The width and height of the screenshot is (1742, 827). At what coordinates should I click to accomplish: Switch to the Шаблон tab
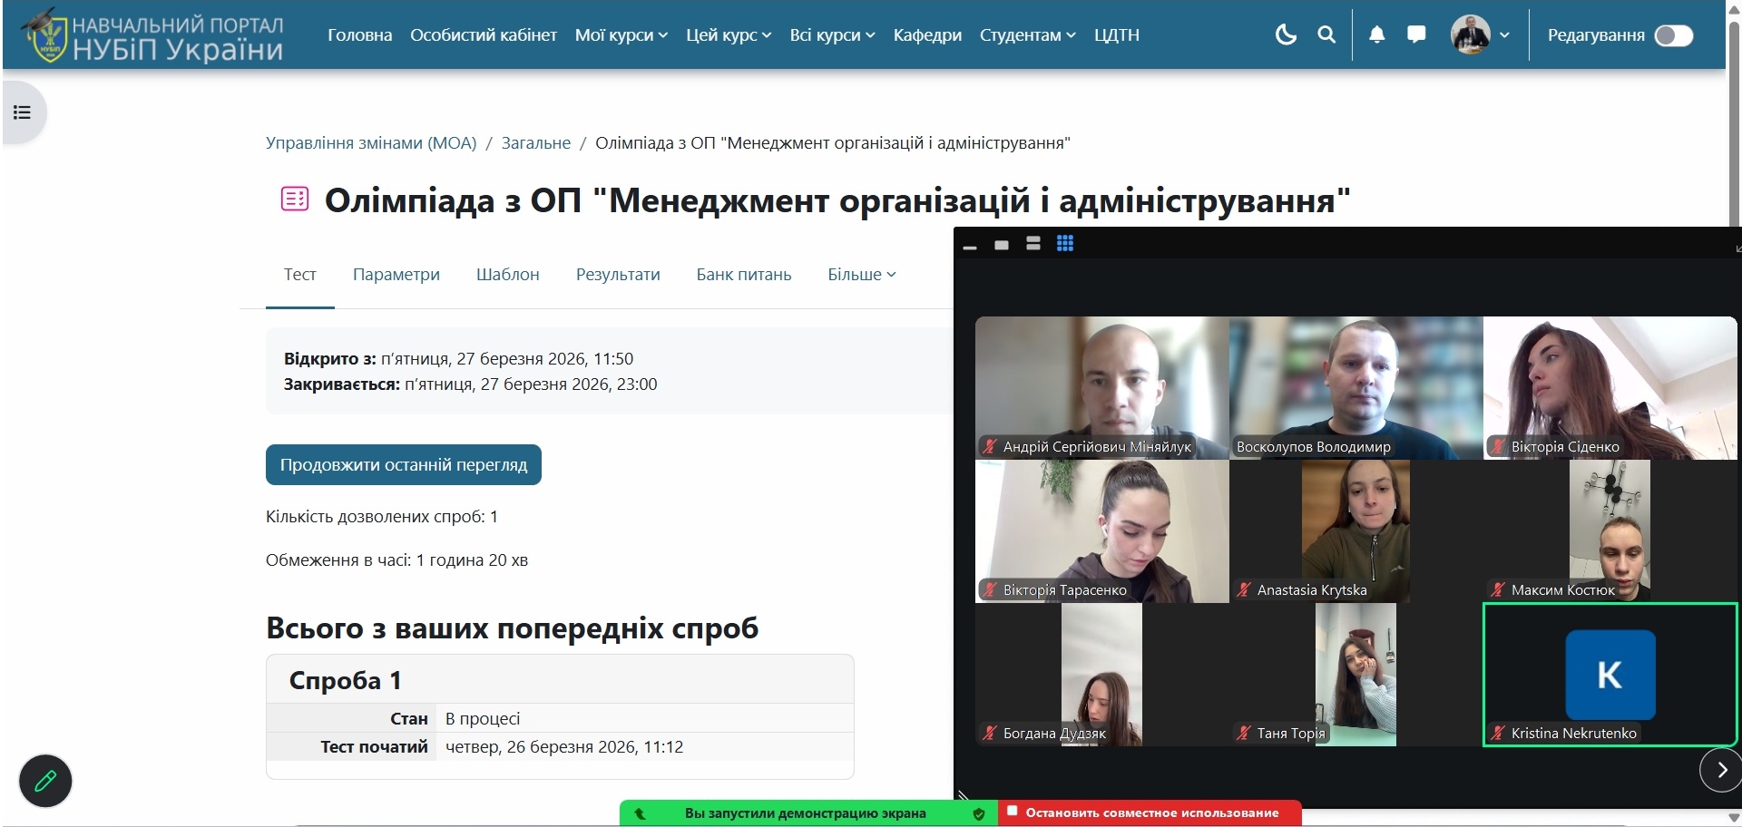(508, 274)
